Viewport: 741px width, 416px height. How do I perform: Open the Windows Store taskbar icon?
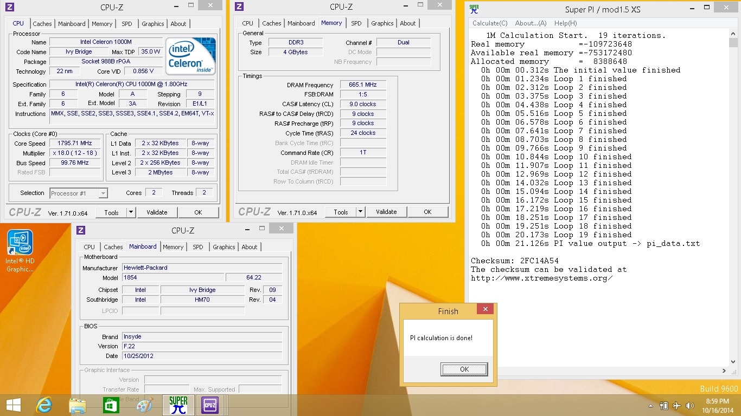click(111, 405)
